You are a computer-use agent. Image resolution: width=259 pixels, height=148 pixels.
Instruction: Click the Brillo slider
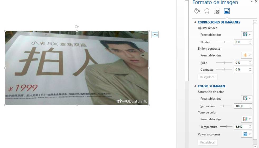(x=224, y=63)
